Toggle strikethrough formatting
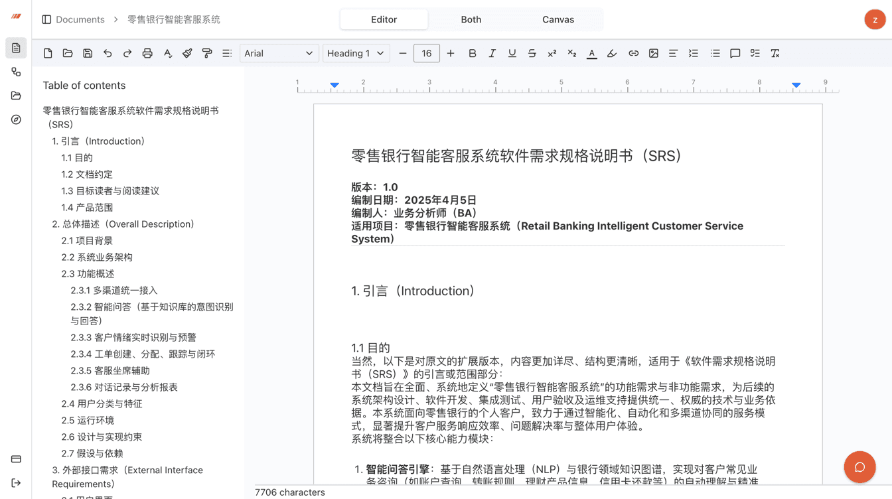Viewport: 892px width, 499px height. [532, 54]
